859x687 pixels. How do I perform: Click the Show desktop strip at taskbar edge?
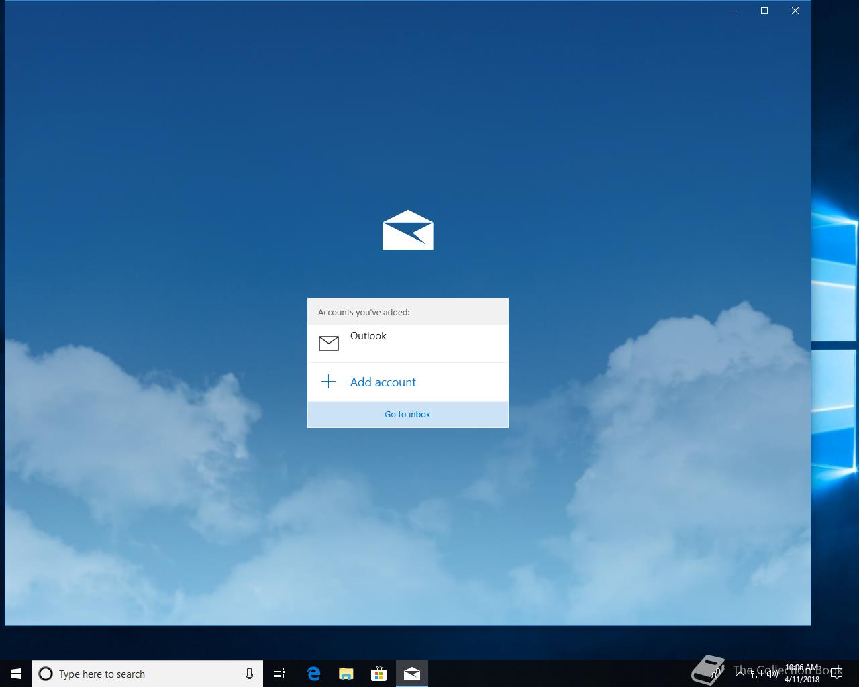tap(857, 674)
